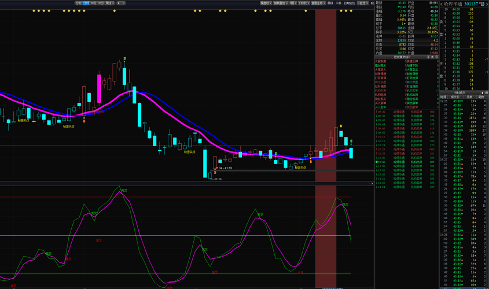Click the 跌停 limit-down price 37.07

point(434,36)
